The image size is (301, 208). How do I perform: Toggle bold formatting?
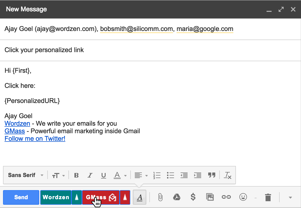76,175
